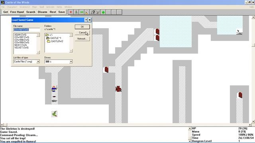Viewport: 255px width, 143px height.
Task: Click the folder list scroll-down arrow
Action: pos(71,51)
